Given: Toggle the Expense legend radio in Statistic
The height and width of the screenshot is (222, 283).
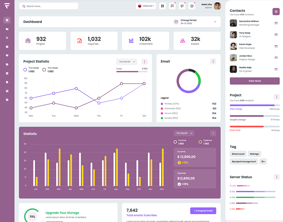Looking at the screenshot, I should point(200,142).
